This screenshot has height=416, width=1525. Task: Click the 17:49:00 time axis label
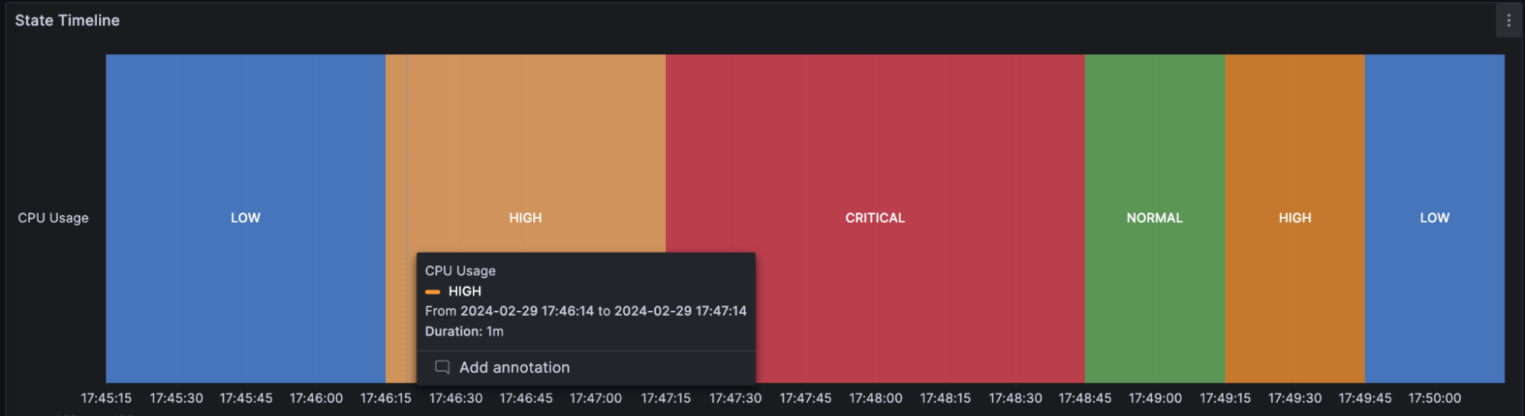1155,398
